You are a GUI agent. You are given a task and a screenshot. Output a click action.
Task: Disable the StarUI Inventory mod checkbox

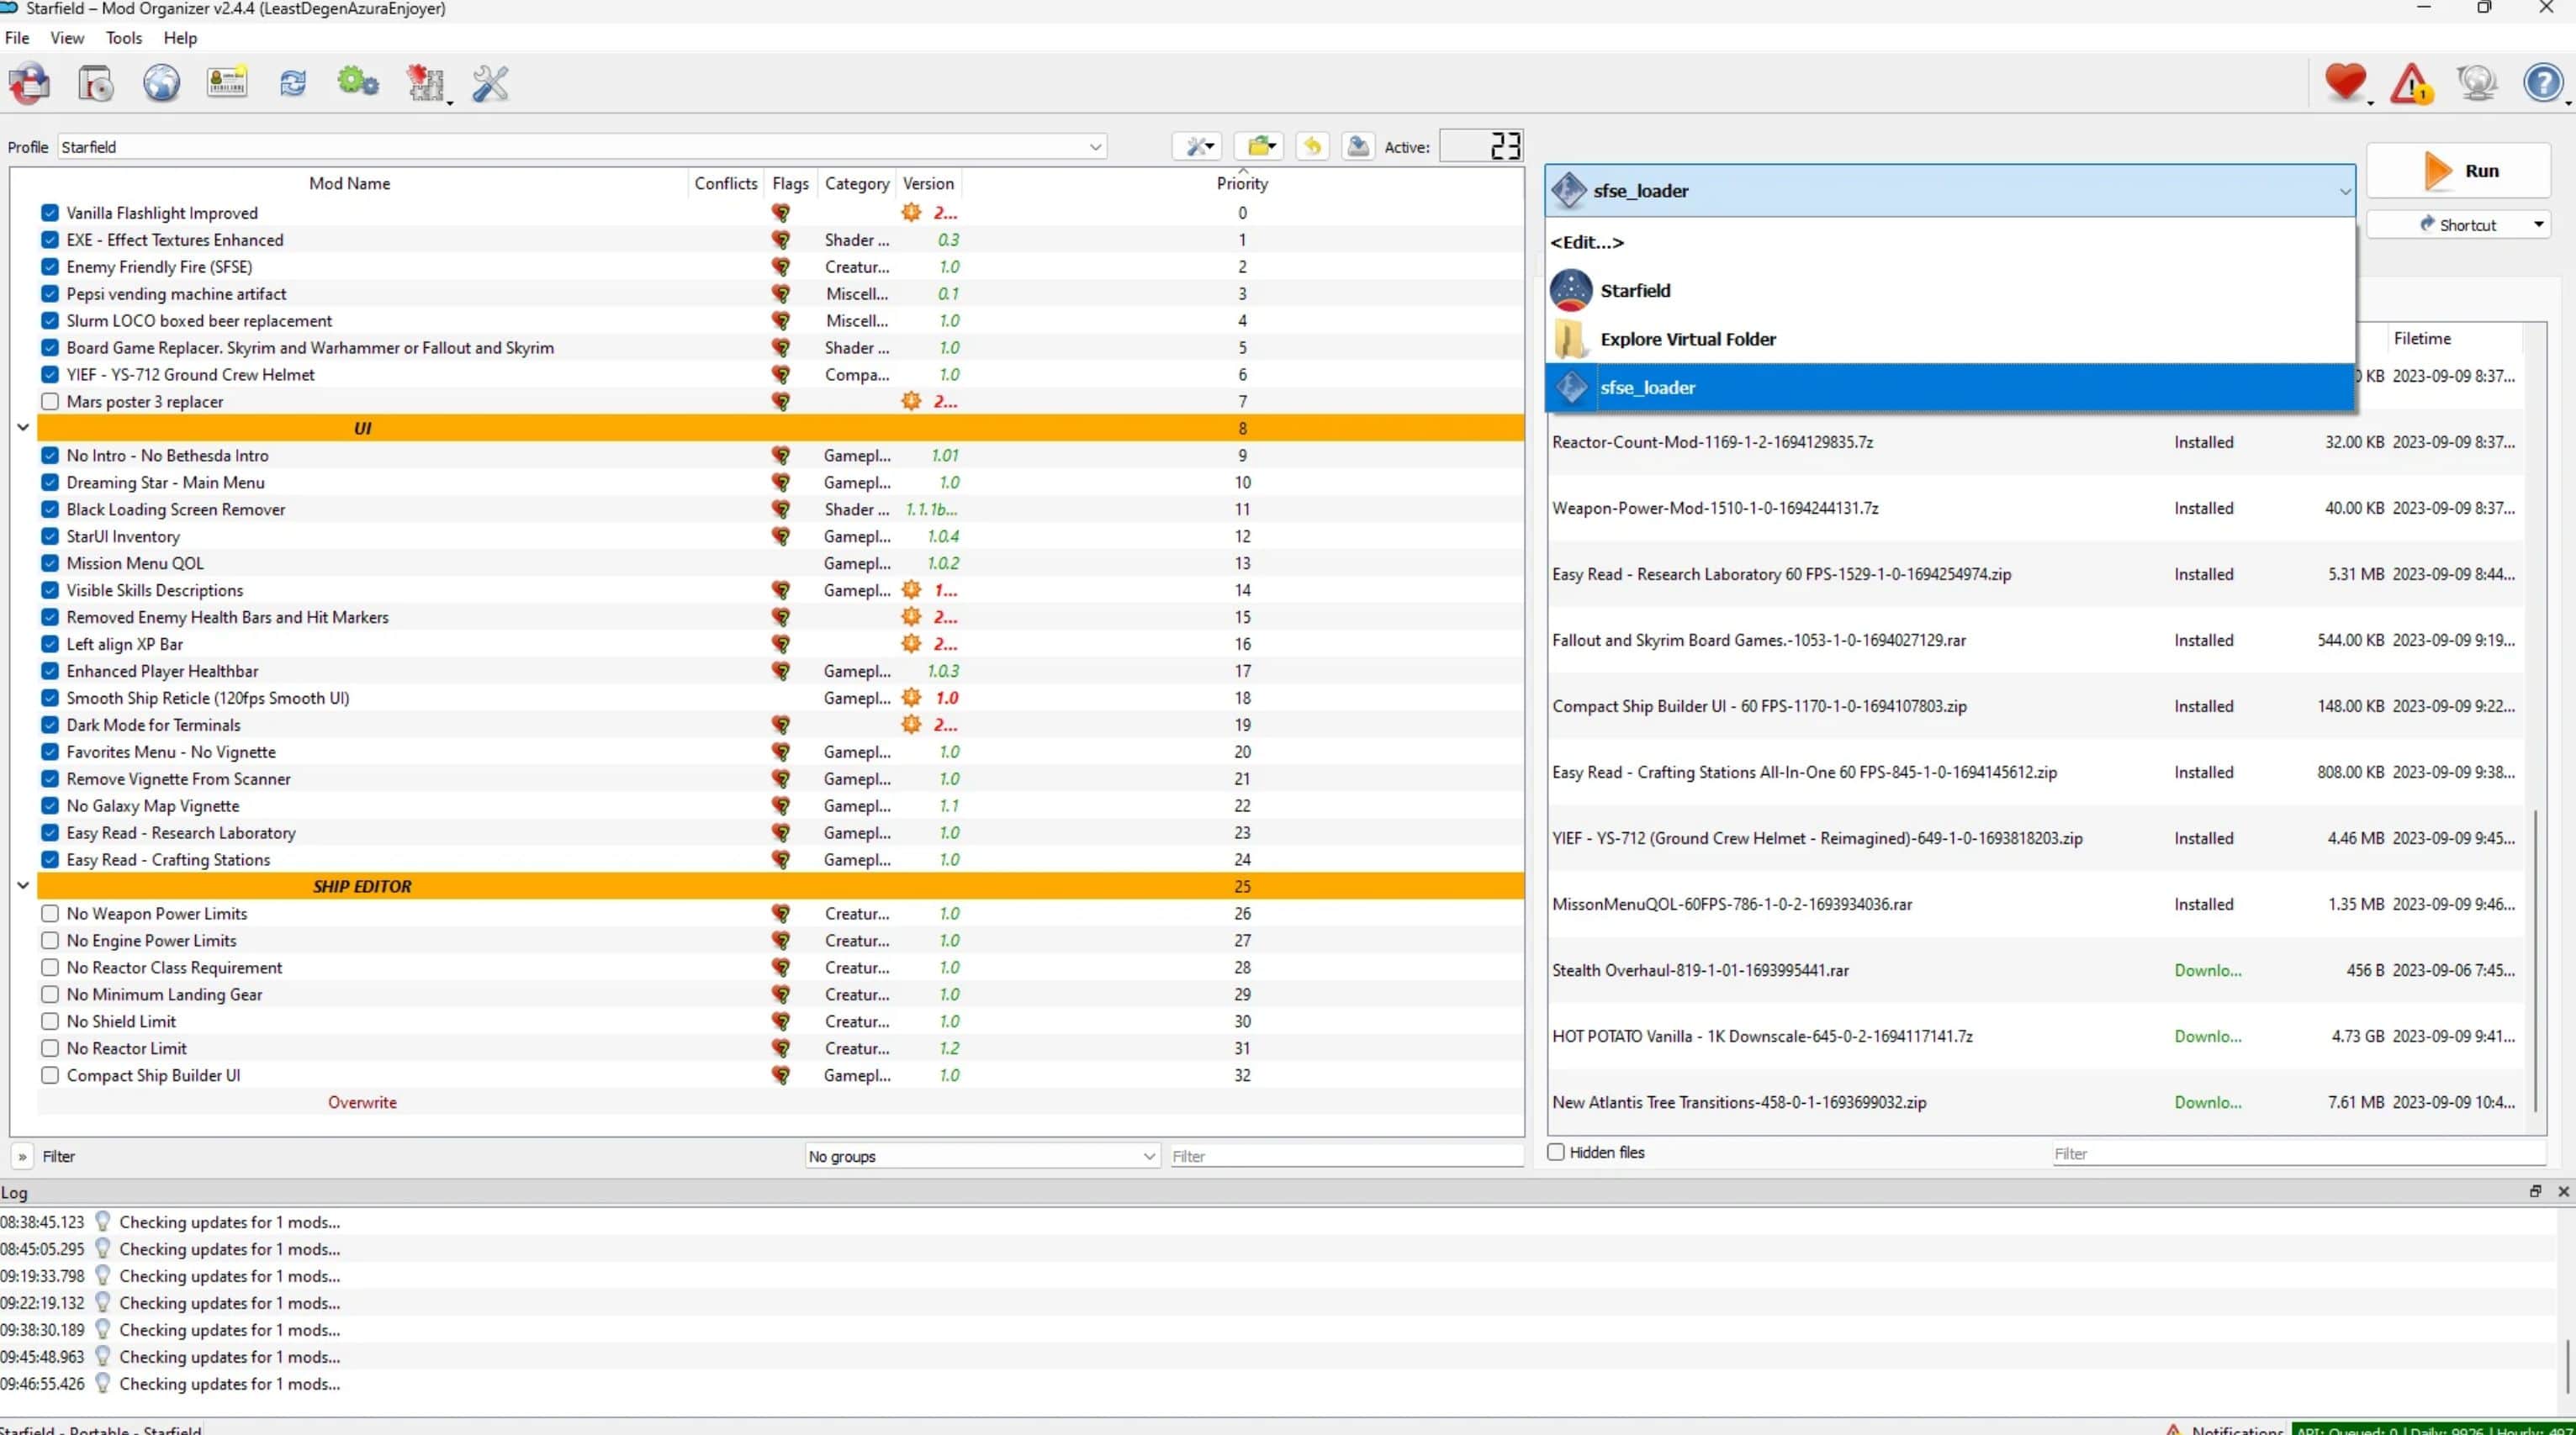[50, 536]
